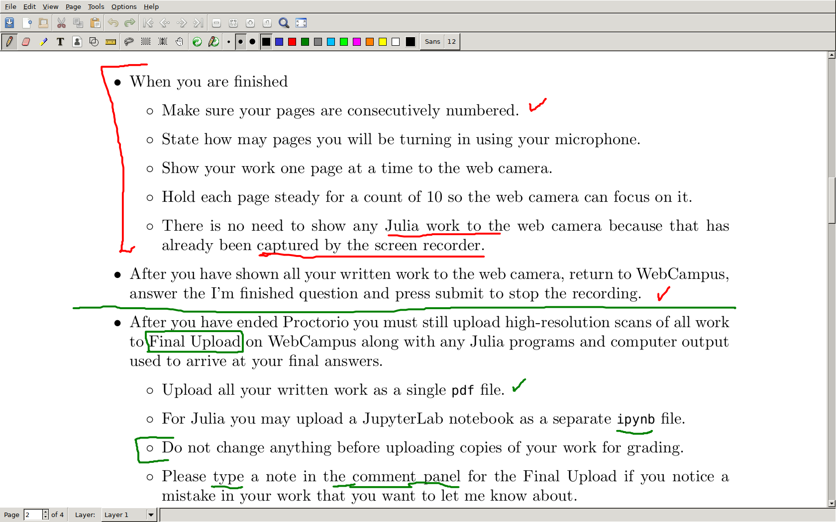Pick the Select Rectangle tool

point(146,42)
